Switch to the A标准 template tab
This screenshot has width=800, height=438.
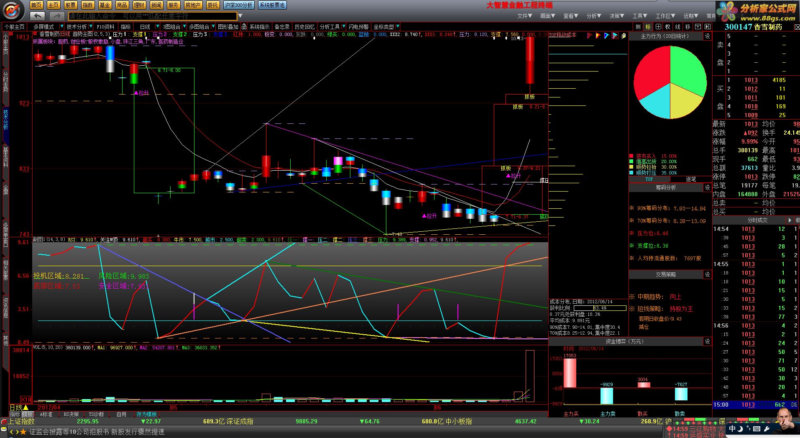click(46, 414)
